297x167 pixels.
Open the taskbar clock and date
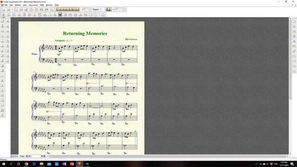pyautogui.click(x=284, y=164)
